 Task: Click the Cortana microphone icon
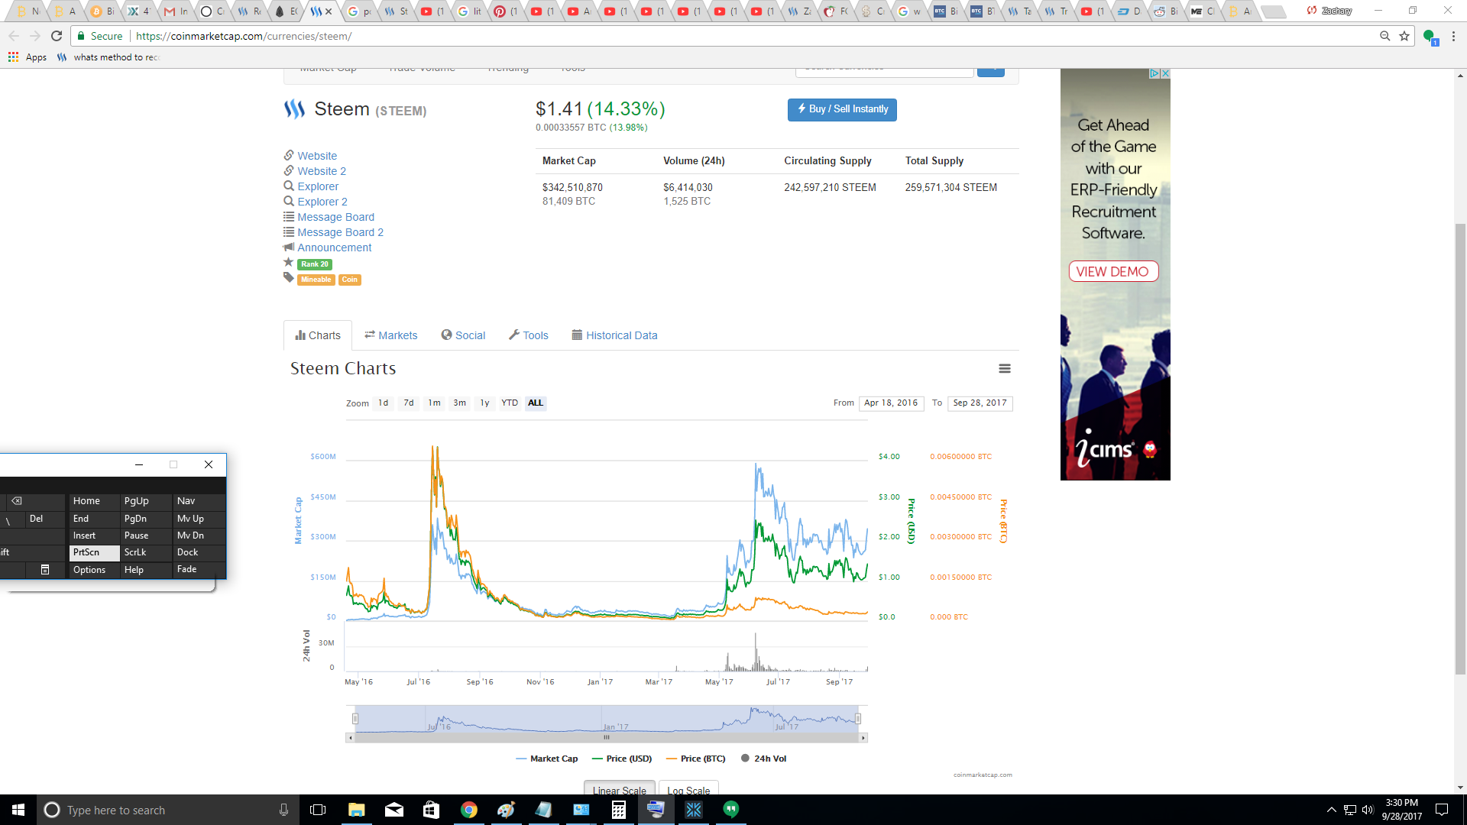pos(283,810)
